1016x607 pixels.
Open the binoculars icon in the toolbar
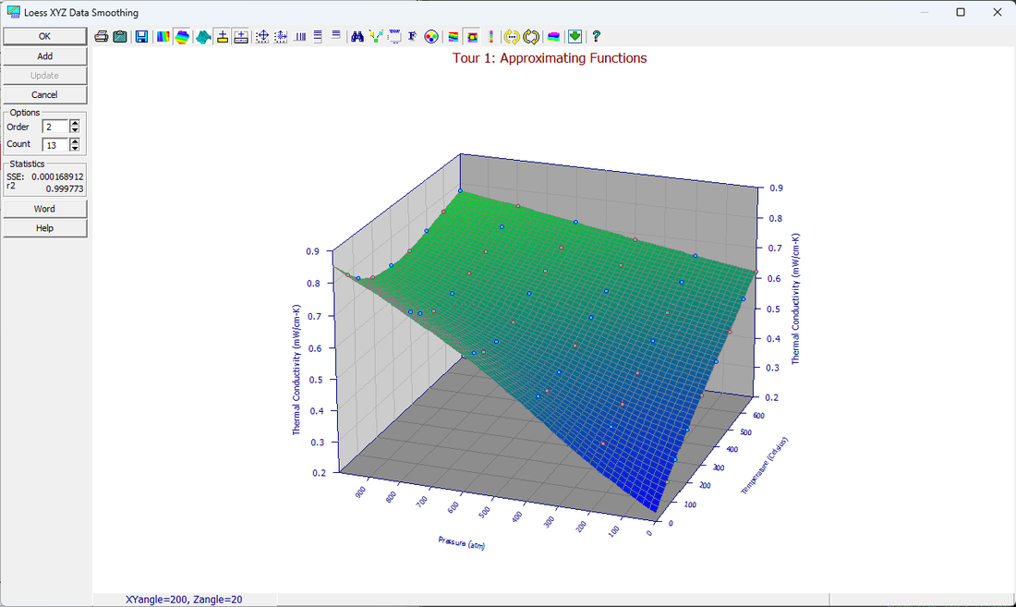pyautogui.click(x=357, y=36)
